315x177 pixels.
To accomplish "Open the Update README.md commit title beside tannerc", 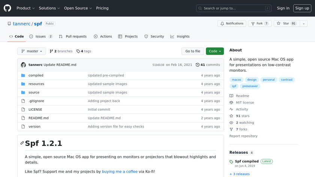I will pos(60,65).
